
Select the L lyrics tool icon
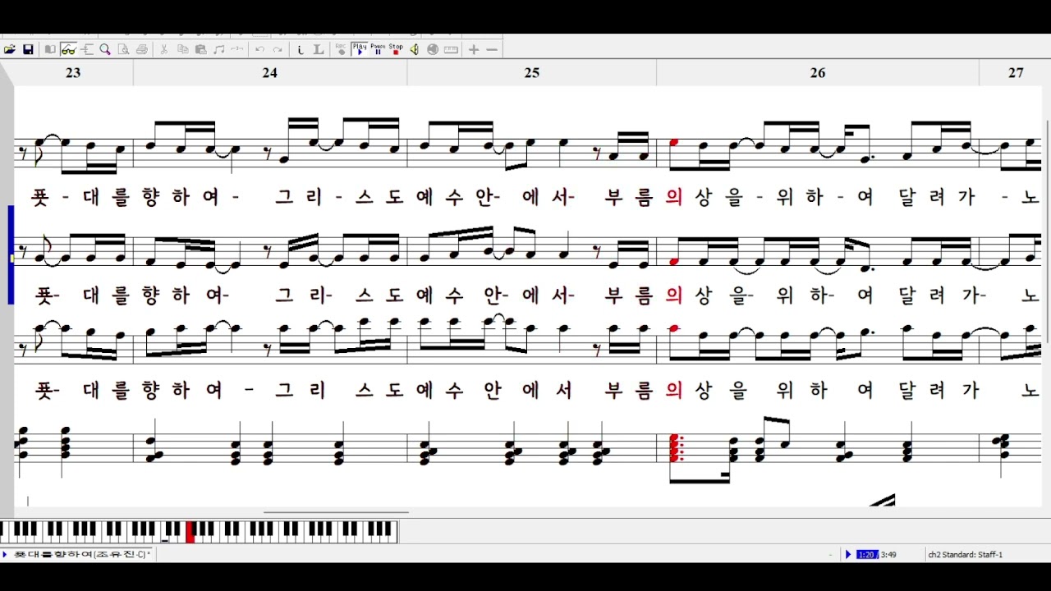pyautogui.click(x=319, y=50)
